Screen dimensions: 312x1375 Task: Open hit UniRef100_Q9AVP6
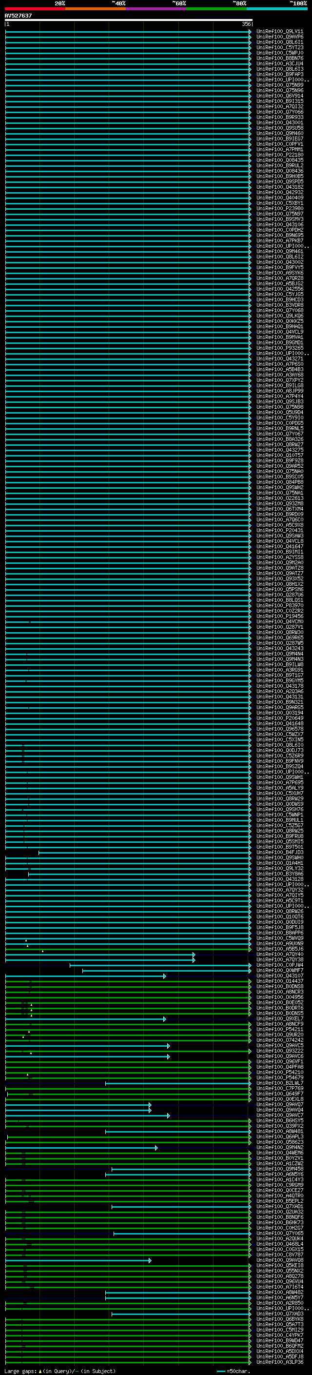pos(280,37)
